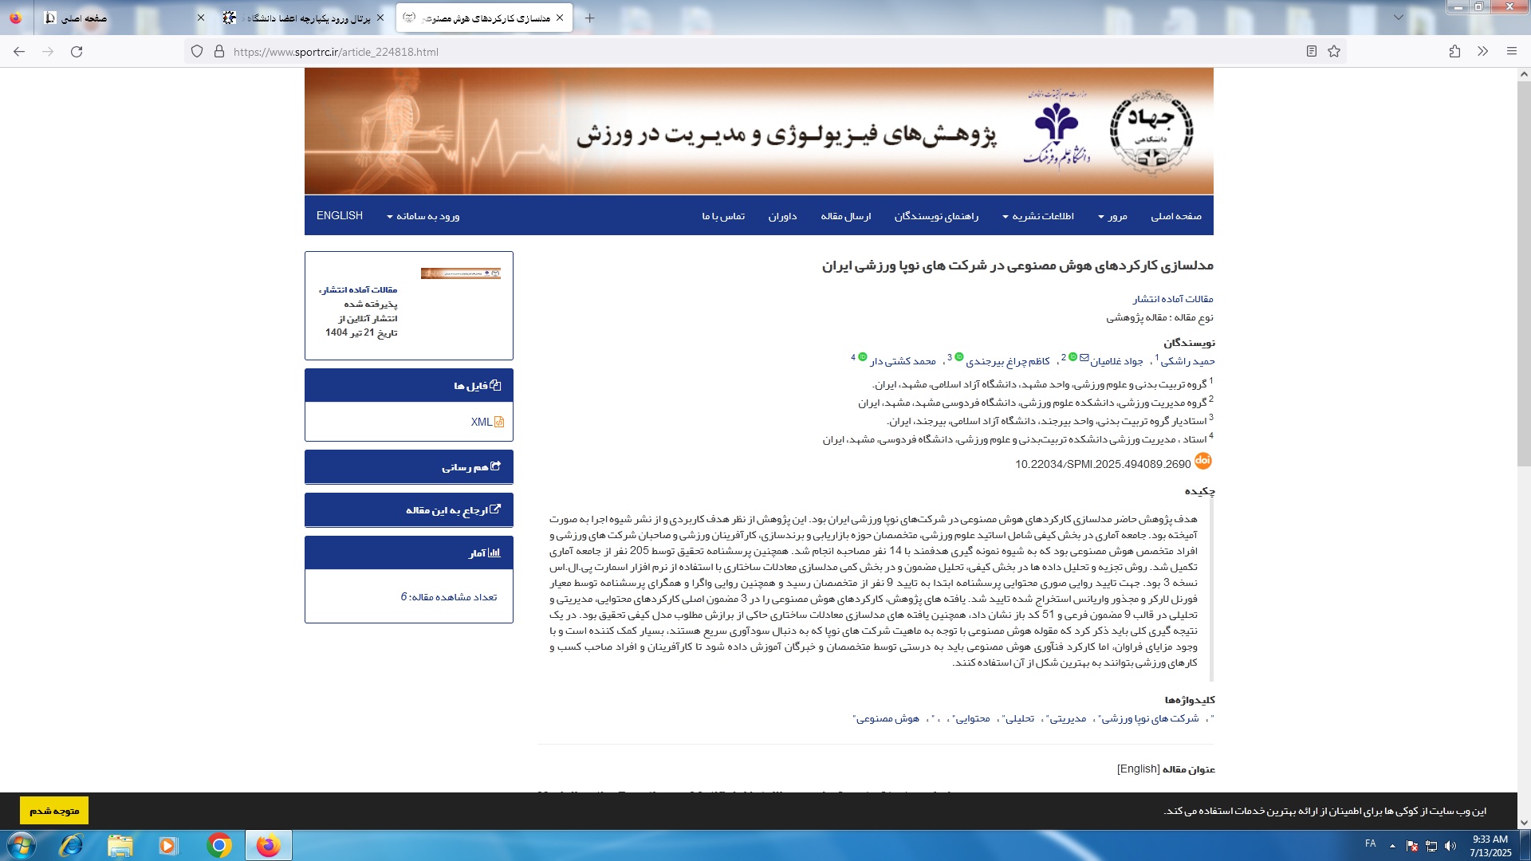Click the list all tabs chevron

[1399, 18]
